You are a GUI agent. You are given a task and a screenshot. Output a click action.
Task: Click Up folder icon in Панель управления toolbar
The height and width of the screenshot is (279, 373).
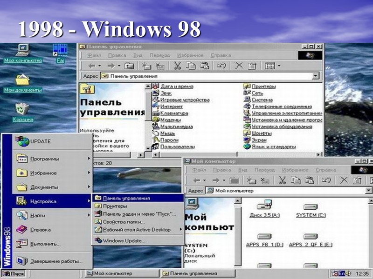pyautogui.click(x=129, y=66)
